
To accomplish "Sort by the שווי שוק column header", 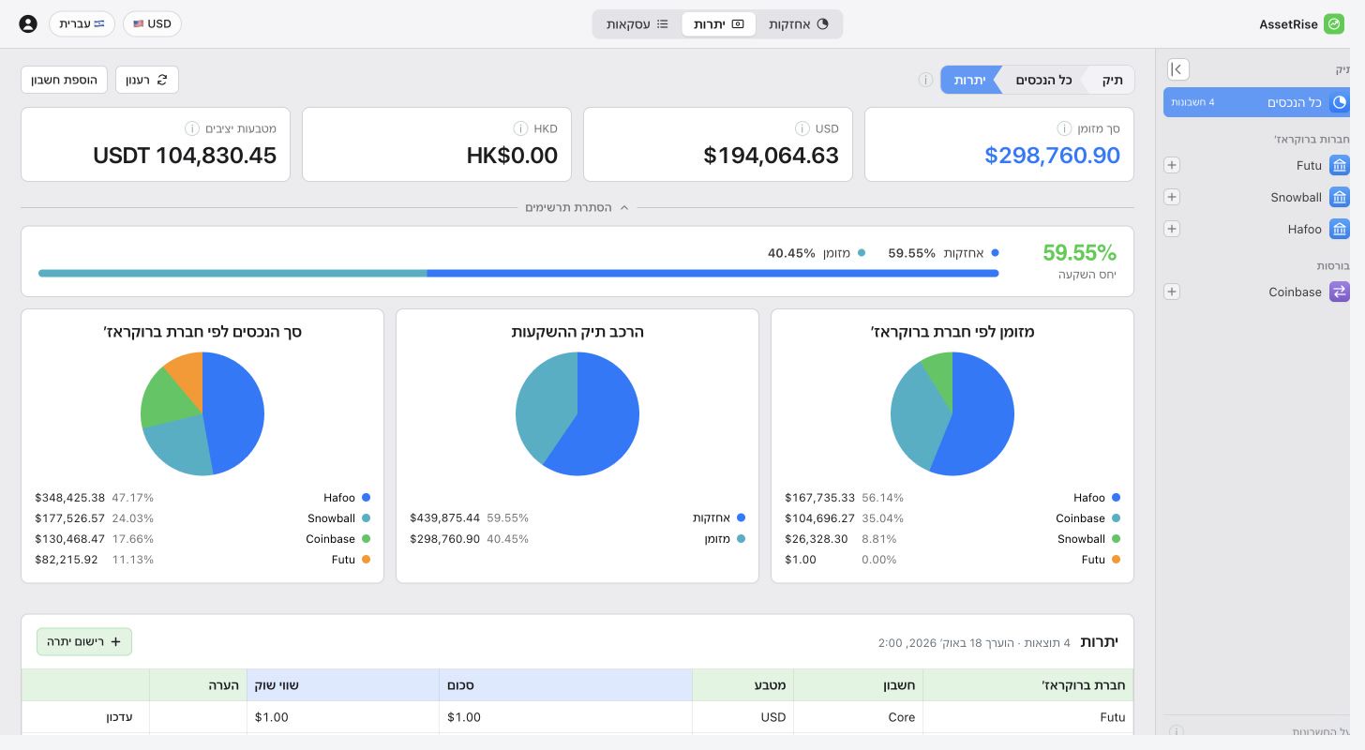I will (x=343, y=685).
